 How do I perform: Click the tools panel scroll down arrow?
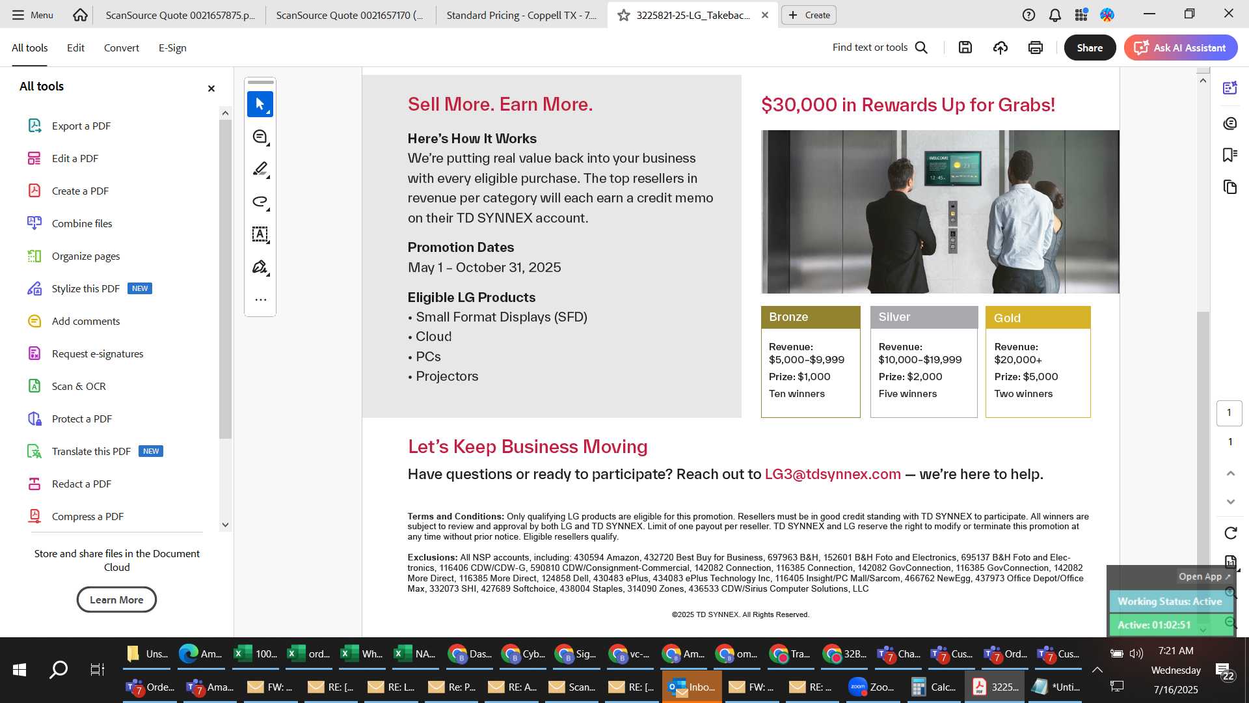pos(225,525)
